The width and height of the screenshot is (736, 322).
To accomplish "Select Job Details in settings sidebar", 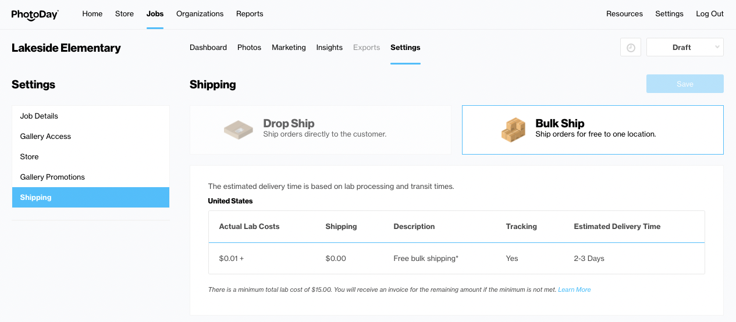I will coord(39,116).
